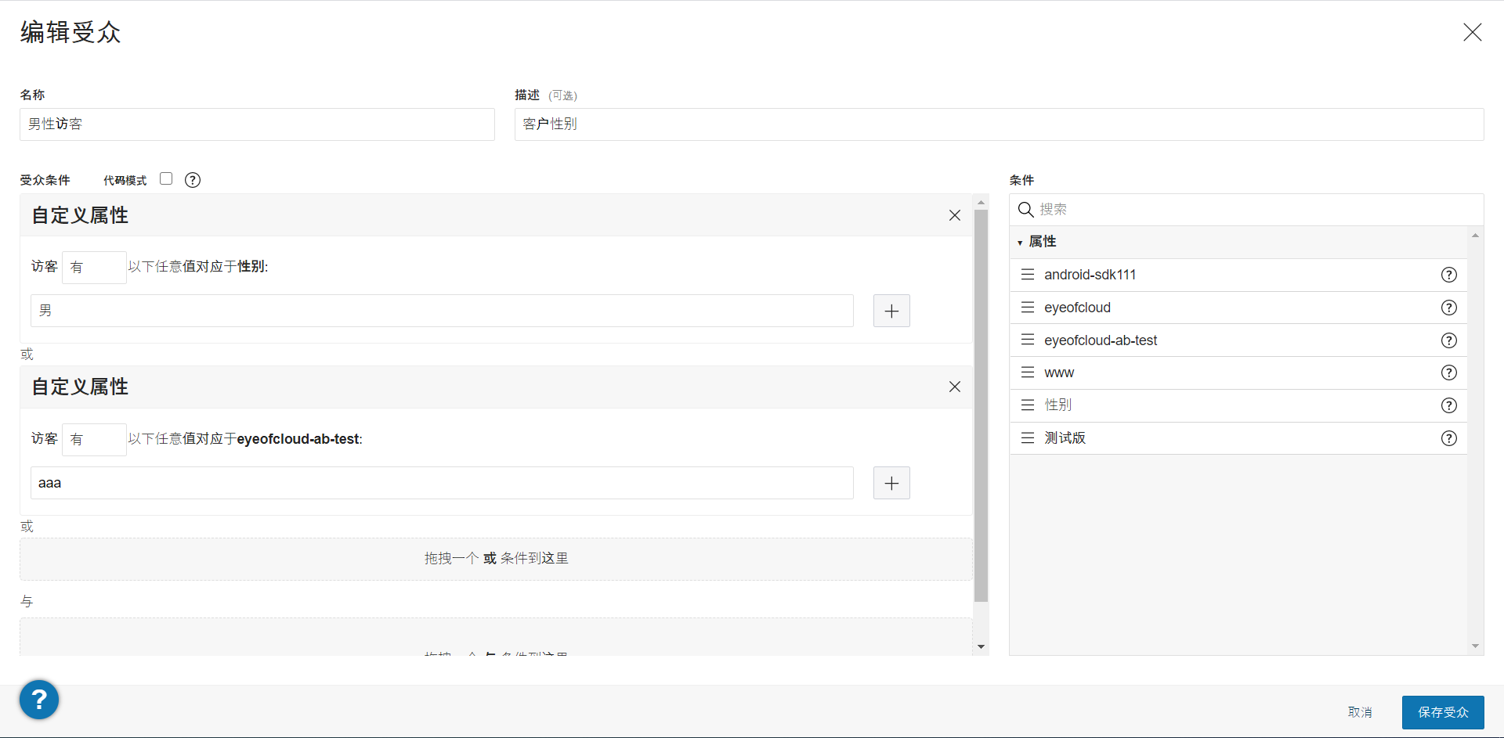The width and height of the screenshot is (1504, 738).
Task: Click the 拖拽一个或条件到这里 drop zone
Action: (x=496, y=559)
